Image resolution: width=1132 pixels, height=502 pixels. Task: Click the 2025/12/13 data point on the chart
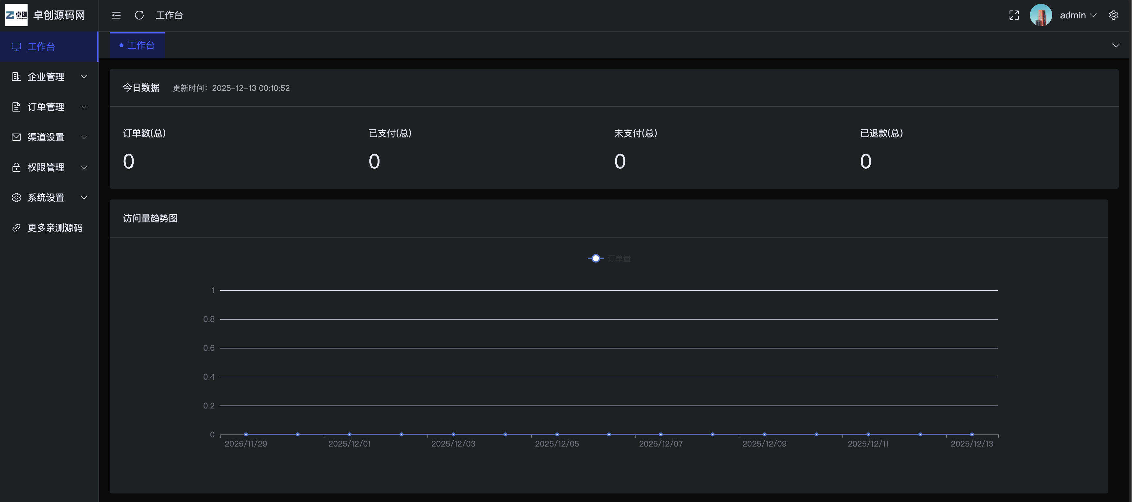tap(971, 434)
